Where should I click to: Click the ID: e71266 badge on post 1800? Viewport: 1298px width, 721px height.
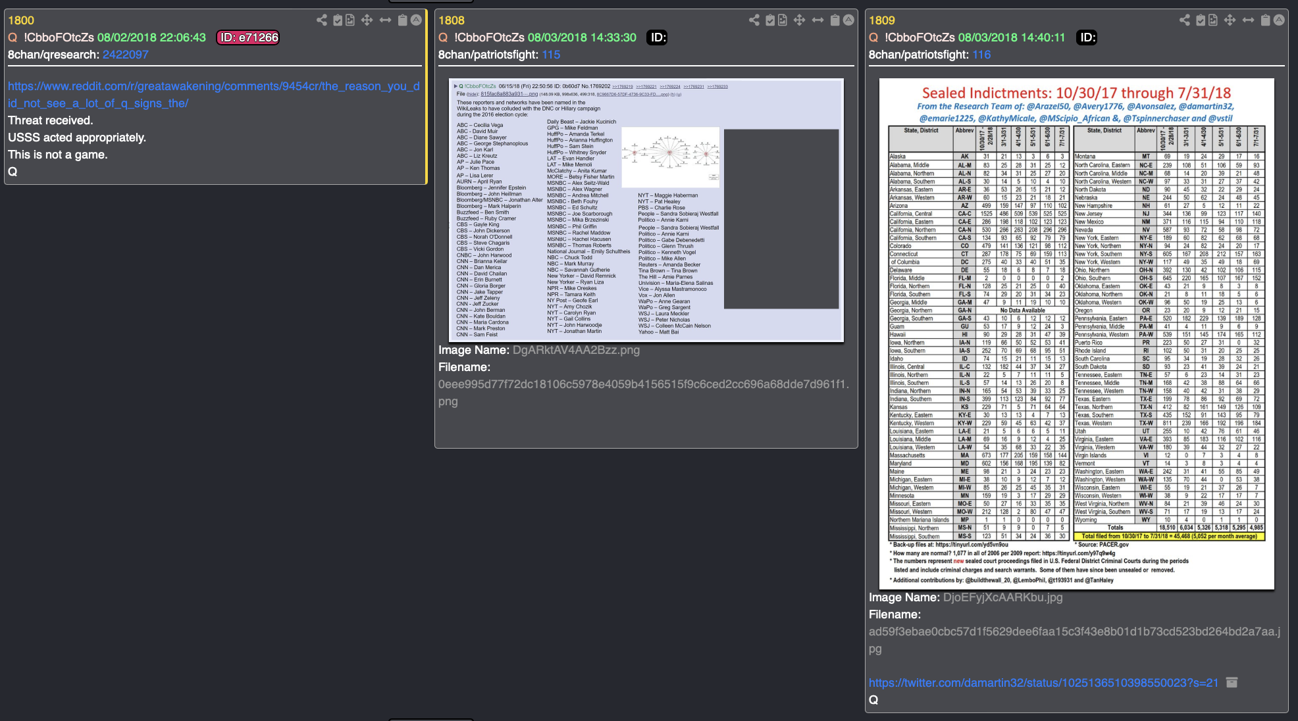coord(248,37)
